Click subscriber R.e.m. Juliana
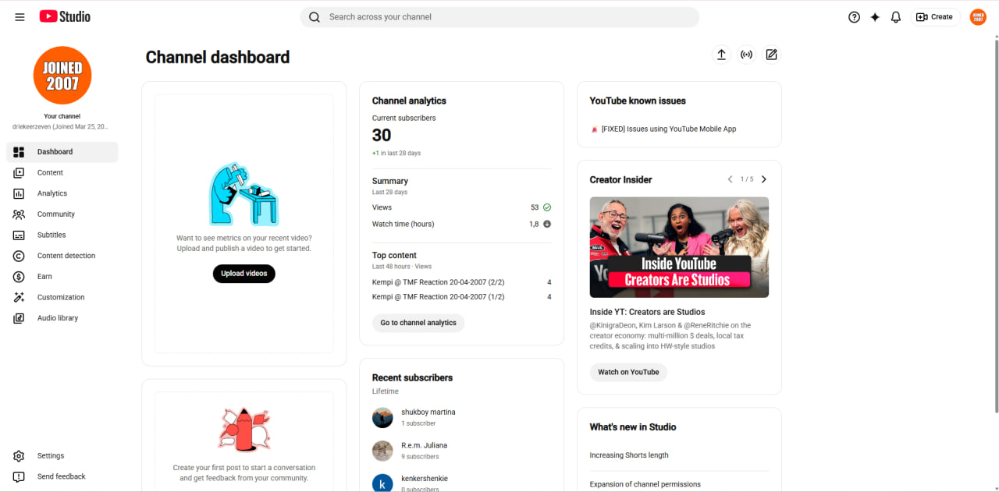 425,446
